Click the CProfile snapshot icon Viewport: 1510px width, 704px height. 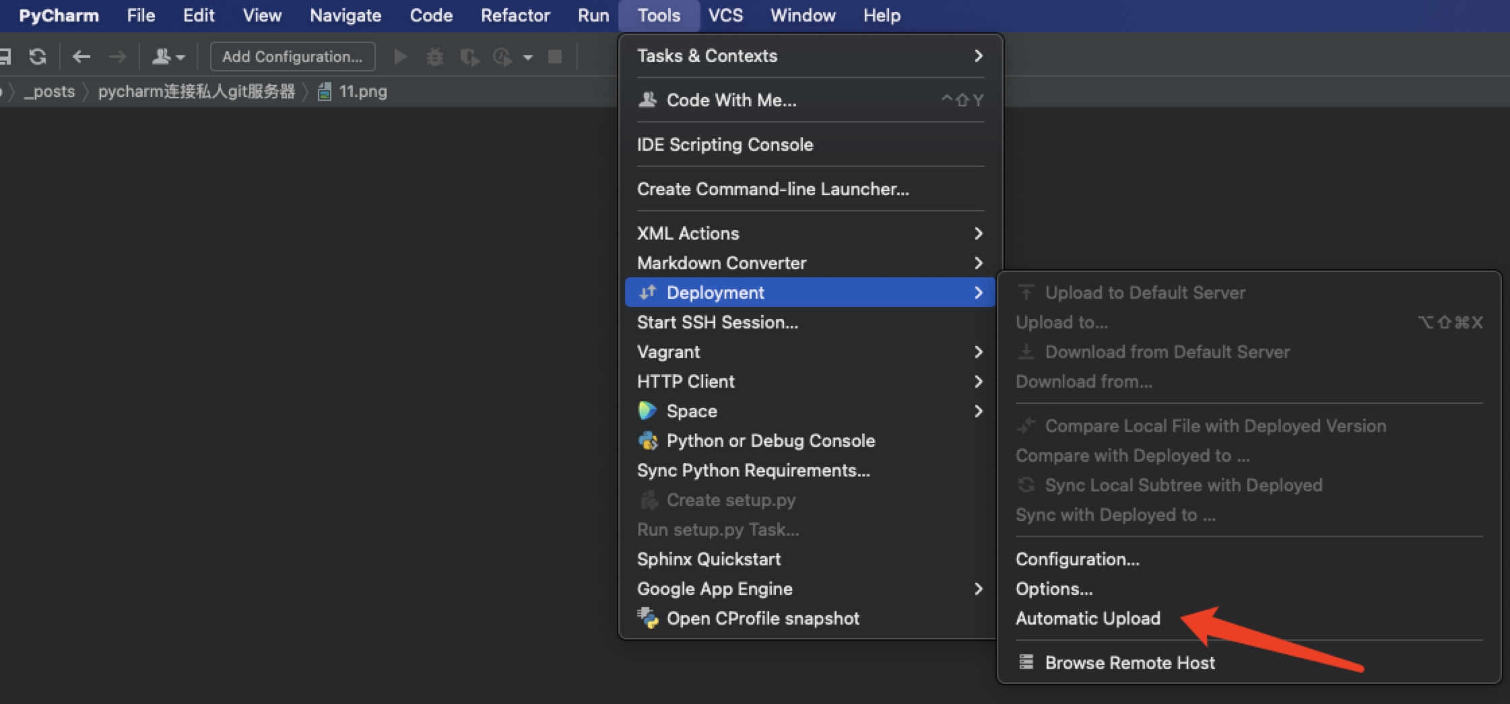[648, 618]
